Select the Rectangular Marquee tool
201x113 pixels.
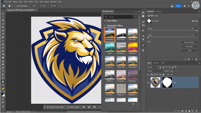pos(3,17)
